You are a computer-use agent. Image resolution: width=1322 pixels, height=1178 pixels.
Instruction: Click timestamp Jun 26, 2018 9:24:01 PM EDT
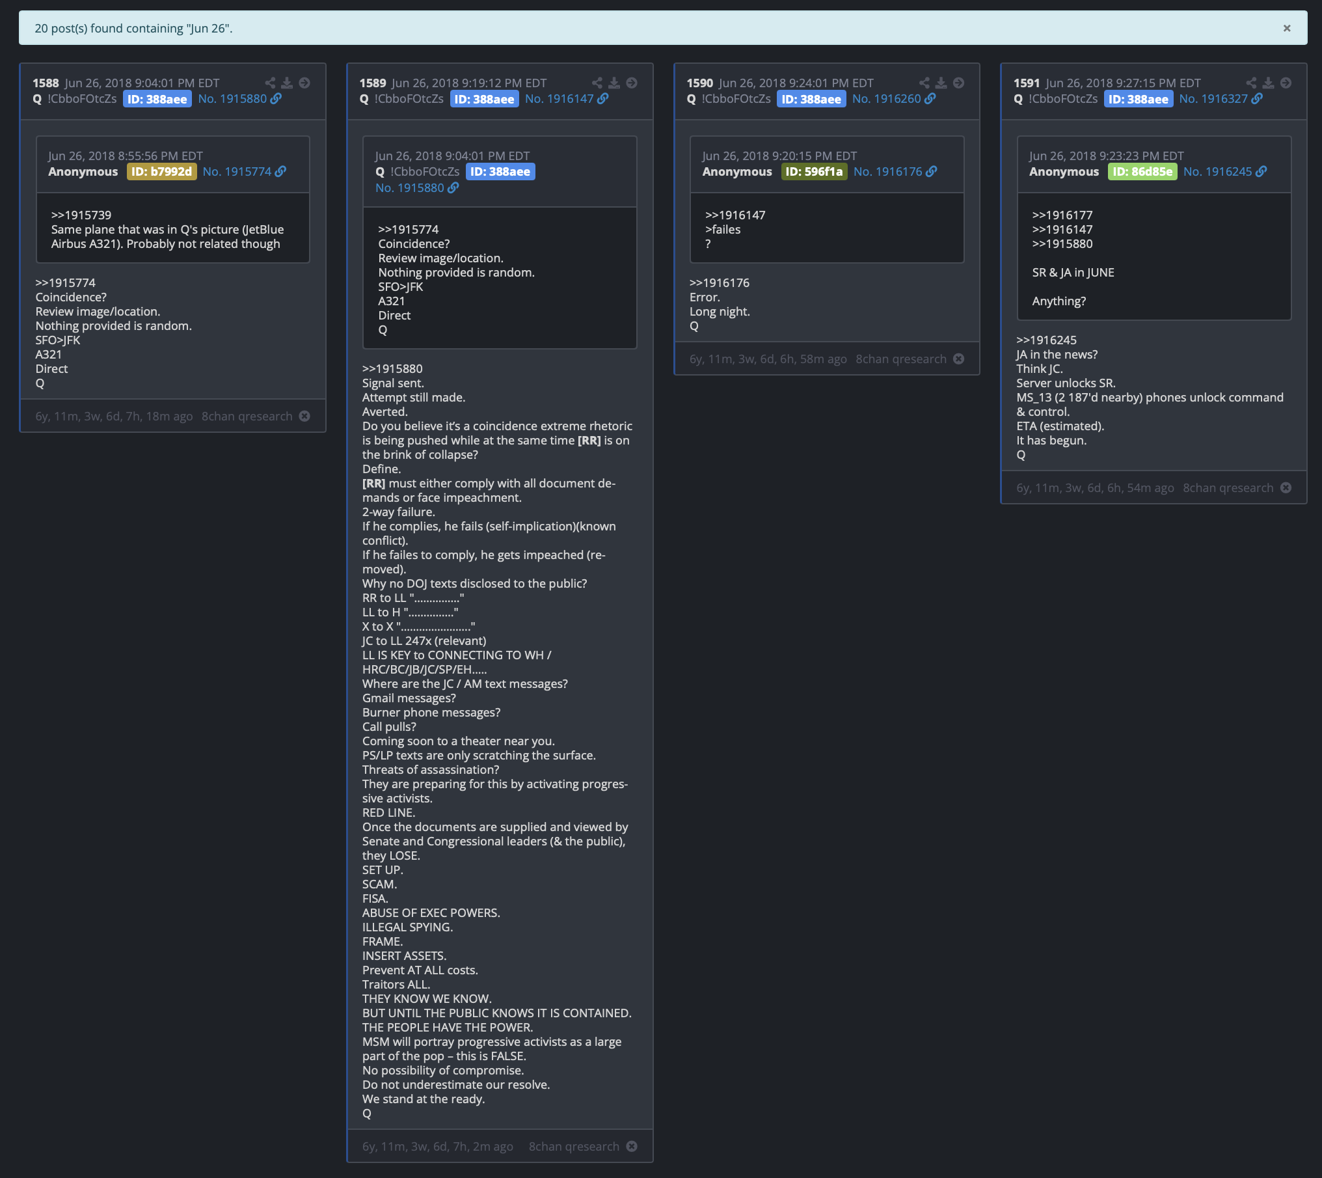point(796,83)
